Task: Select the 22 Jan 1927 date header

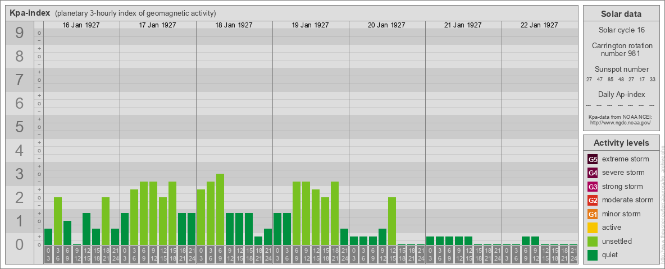Action: pyautogui.click(x=539, y=25)
